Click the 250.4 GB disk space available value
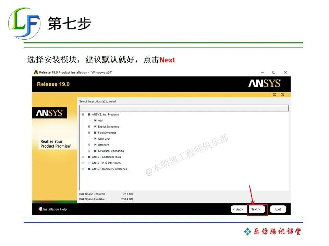 point(127,199)
